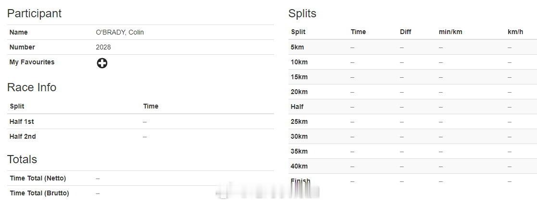Select the 20km split row
This screenshot has height=204, width=537.
[412, 92]
